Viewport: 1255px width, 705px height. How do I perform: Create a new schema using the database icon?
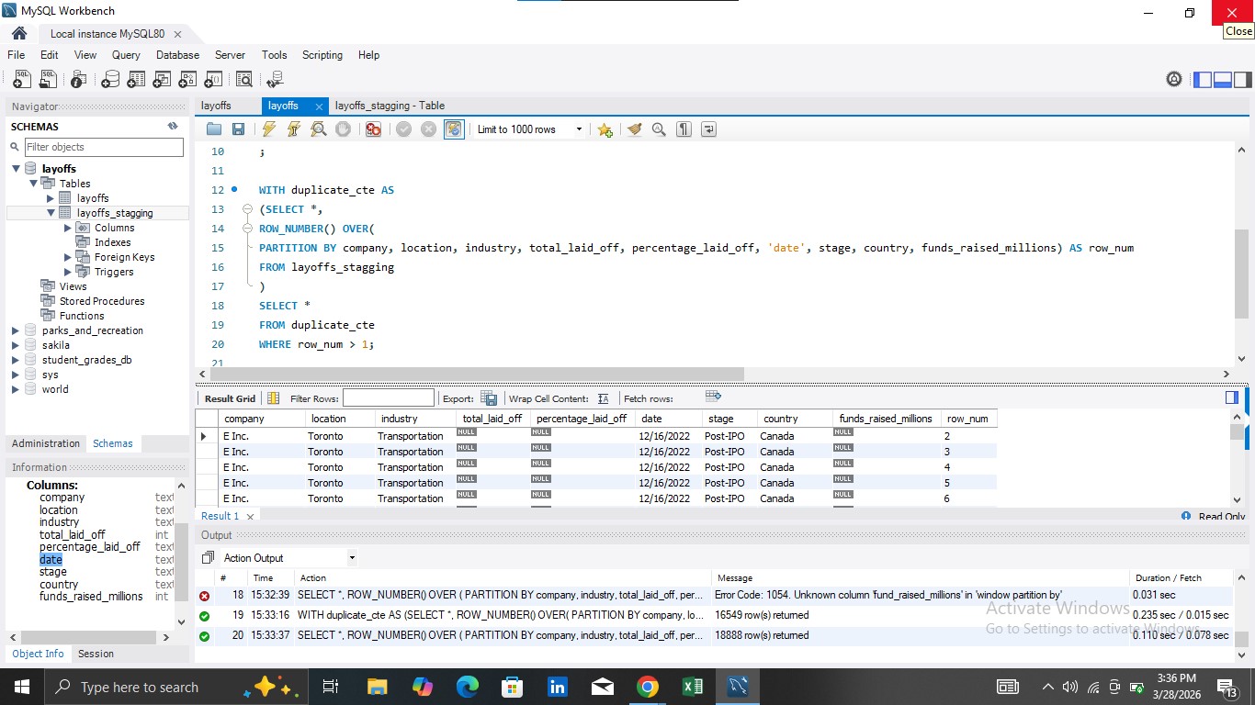[x=110, y=80]
